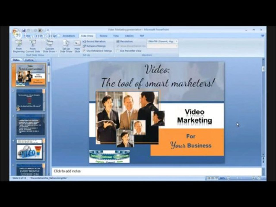Image resolution: width=276 pixels, height=207 pixels.
Task: Click the Hide Slide button
Action: (77, 47)
